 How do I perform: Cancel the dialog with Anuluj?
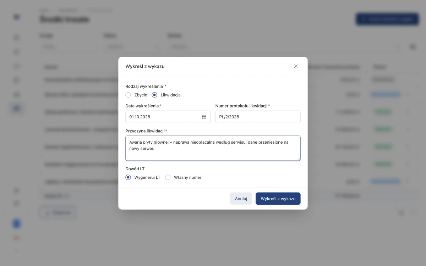(x=241, y=199)
